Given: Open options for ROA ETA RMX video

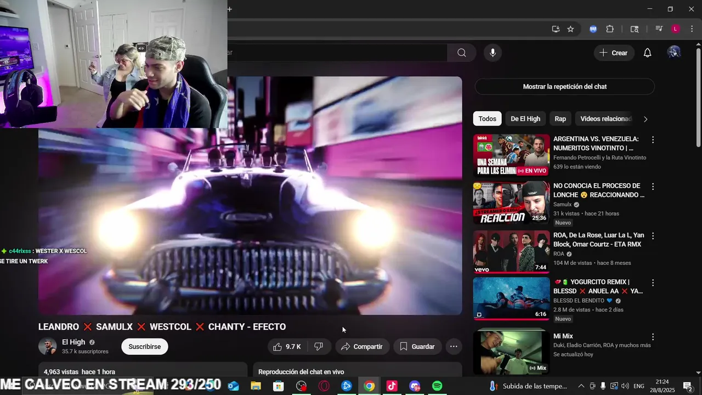Looking at the screenshot, I should [x=653, y=236].
